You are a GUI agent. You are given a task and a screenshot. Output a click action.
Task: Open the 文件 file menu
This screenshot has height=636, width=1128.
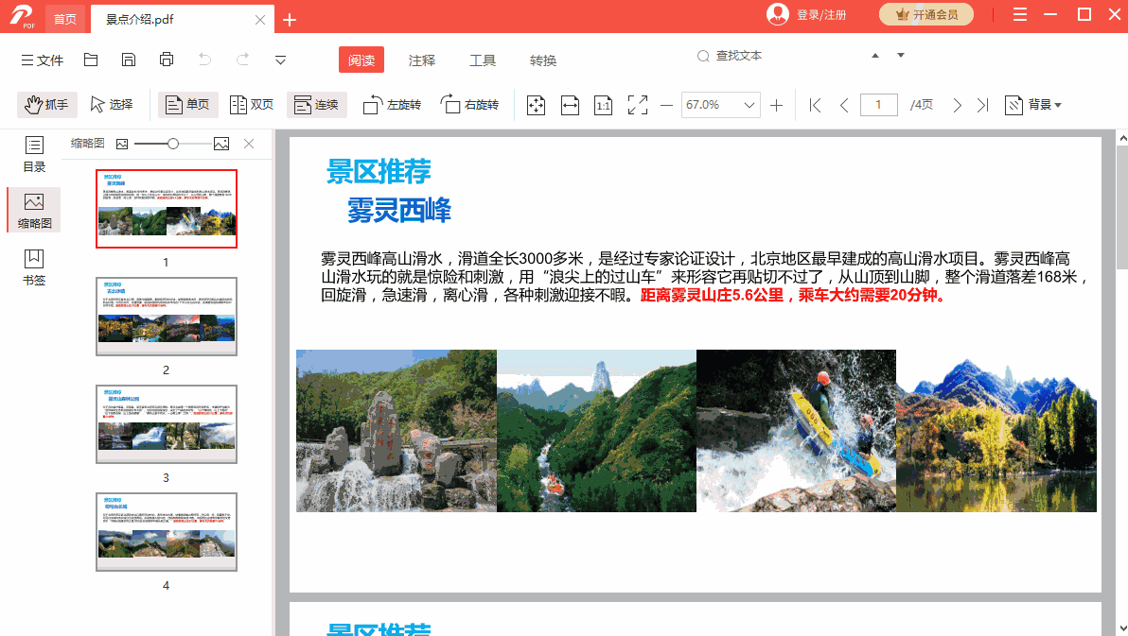point(42,59)
